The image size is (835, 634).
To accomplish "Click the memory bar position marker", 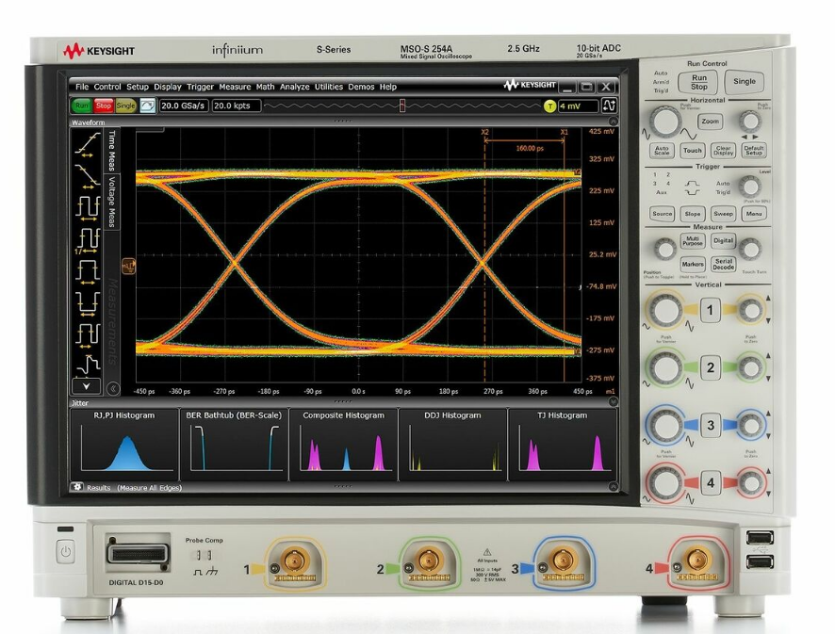I will 402,106.
